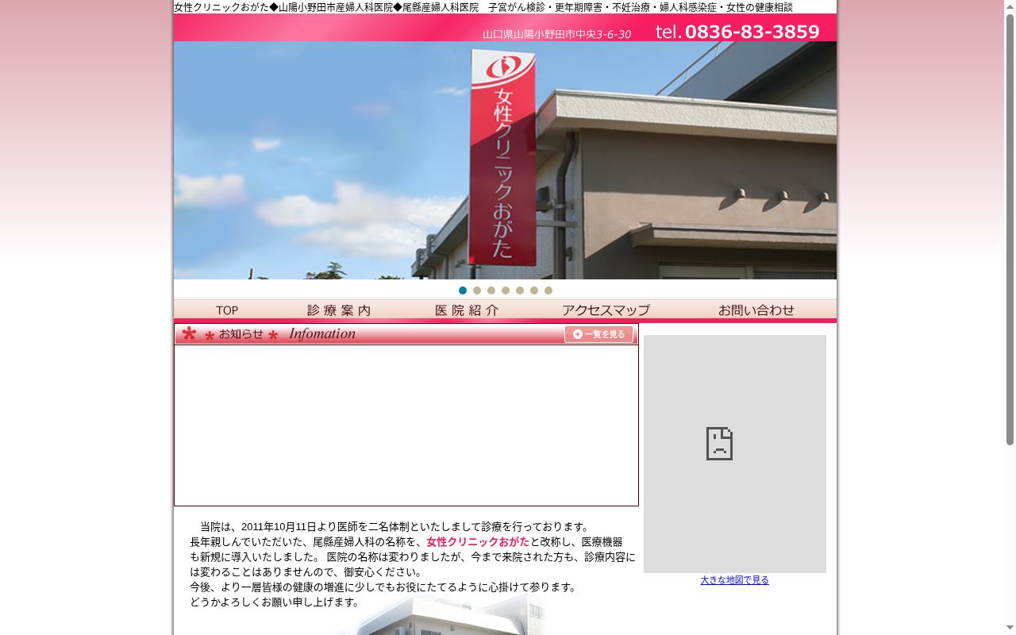
Task: Select the third slideshow dot
Action: point(491,291)
